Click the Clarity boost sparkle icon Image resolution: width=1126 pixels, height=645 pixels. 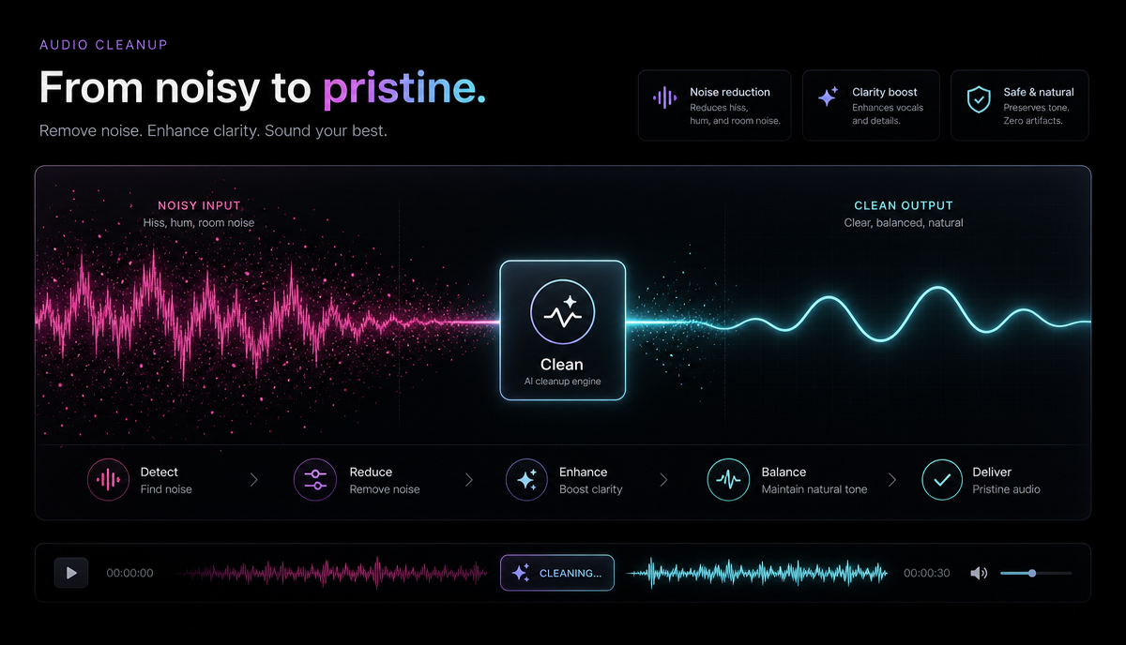(x=828, y=97)
